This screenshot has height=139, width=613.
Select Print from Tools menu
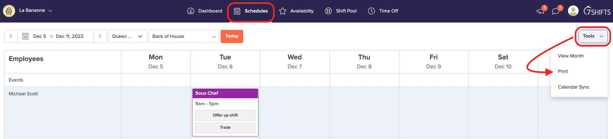563,71
